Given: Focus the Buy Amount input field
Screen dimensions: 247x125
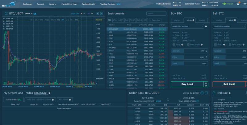Looking at the screenshot, I should pyautogui.click(x=189, y=51).
